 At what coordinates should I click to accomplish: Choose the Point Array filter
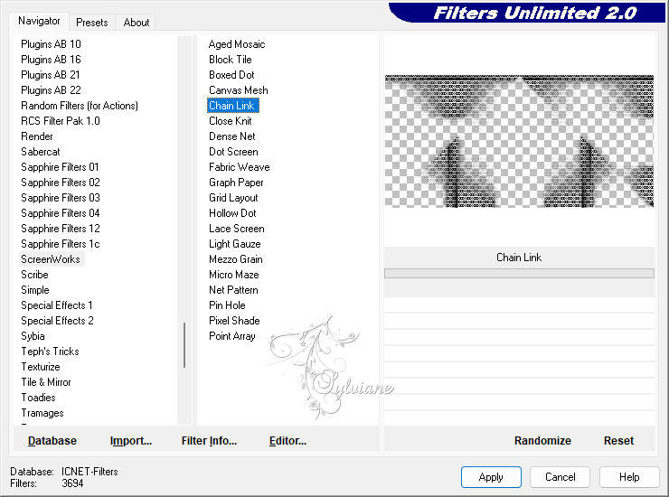click(x=232, y=336)
